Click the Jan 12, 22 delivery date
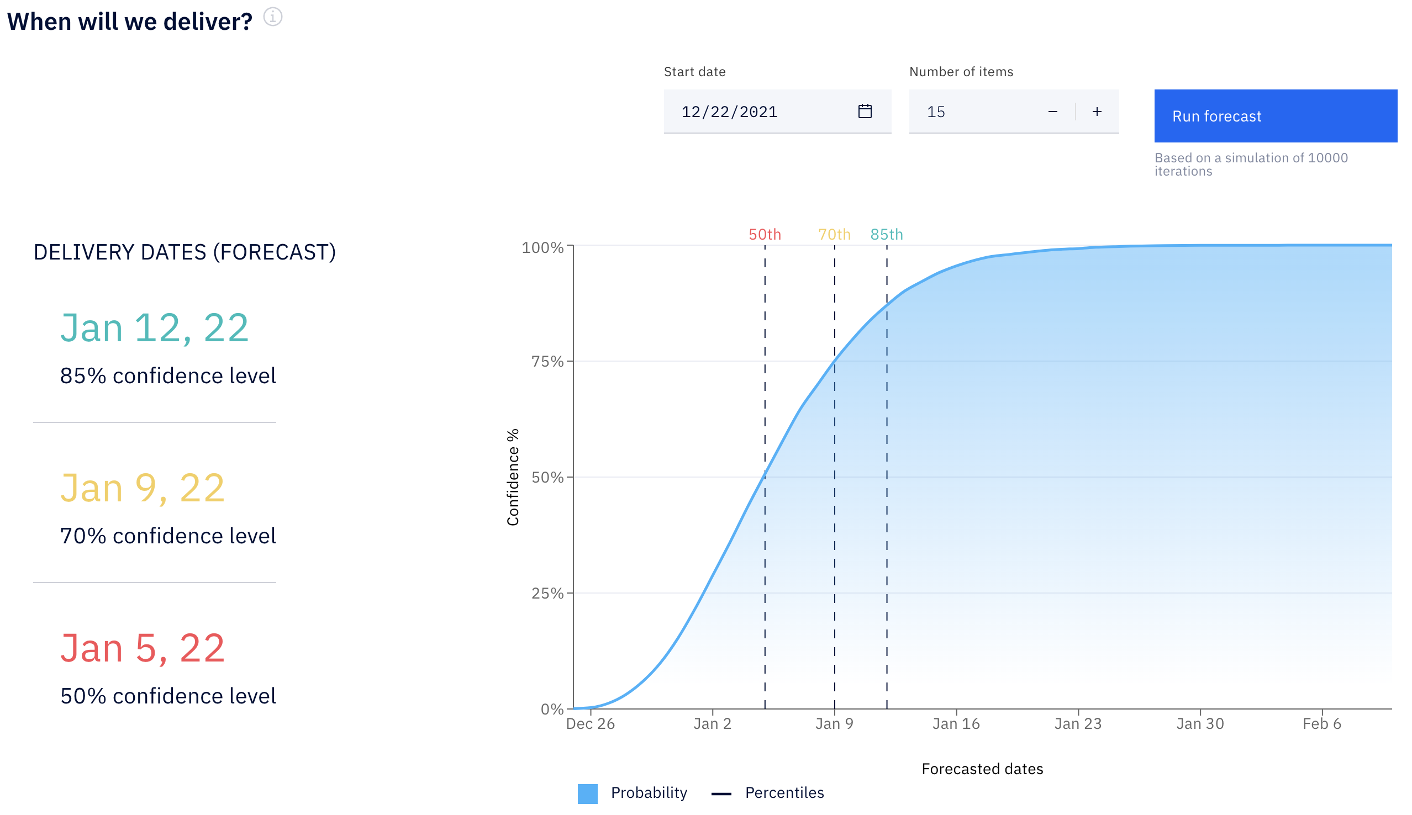 [x=154, y=327]
